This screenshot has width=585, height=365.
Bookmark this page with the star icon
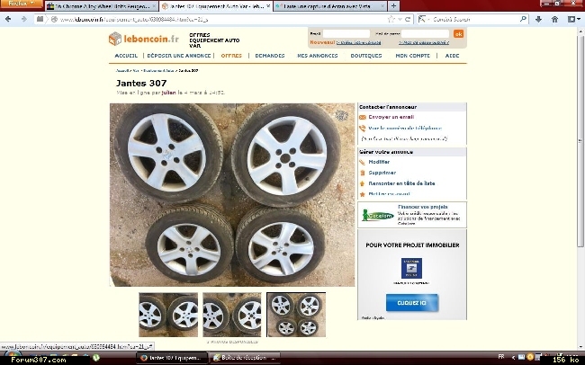[391, 19]
